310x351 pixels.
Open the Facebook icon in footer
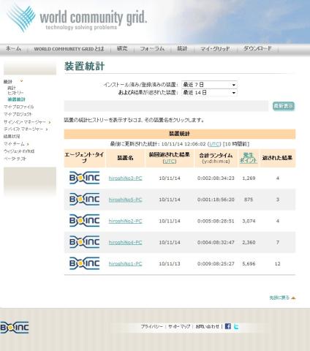click(x=228, y=326)
